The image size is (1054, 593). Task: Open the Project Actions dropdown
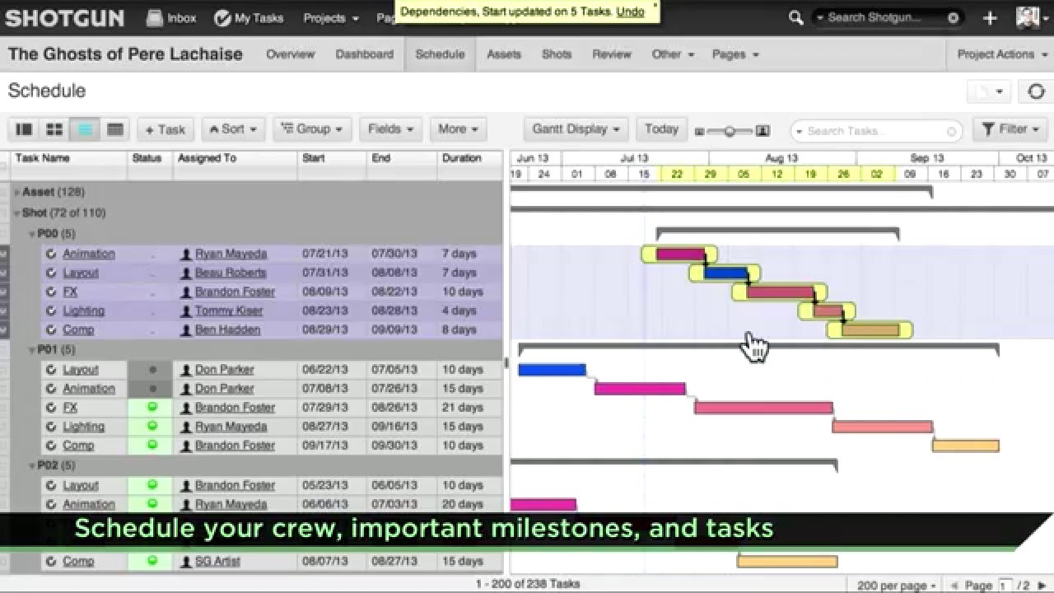[1001, 54]
